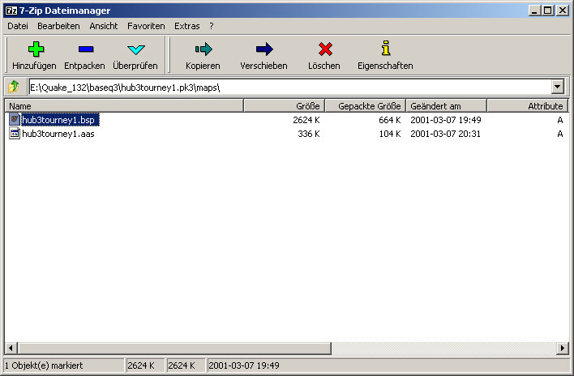Click the left arrow of horizontal scrollbar
This screenshot has height=376, width=574.
pos(11,348)
